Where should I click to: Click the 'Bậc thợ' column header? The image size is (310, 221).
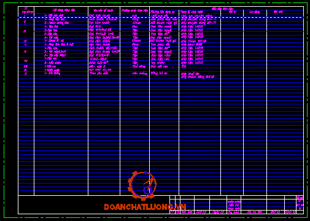(x=233, y=12)
